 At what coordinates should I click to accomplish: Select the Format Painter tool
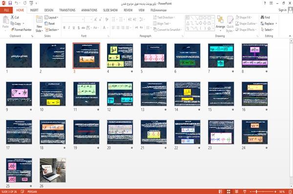[x=21, y=30]
